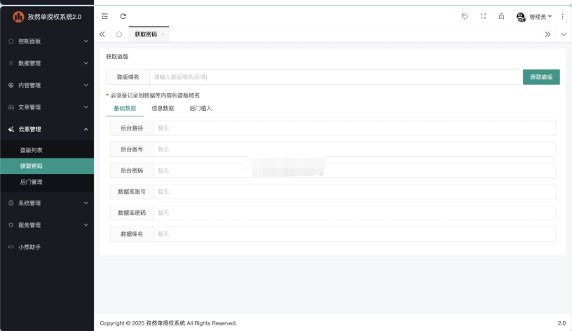Click the 数据库账号 field
572x331 pixels.
point(355,191)
